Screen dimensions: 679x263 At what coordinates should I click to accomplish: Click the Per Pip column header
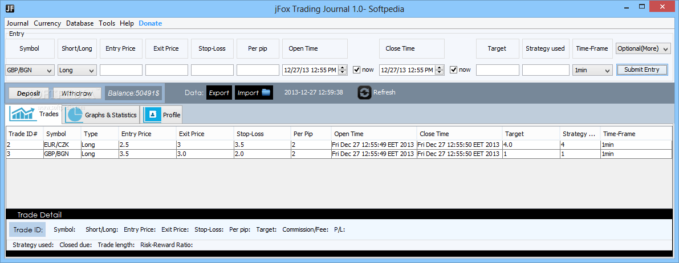coord(311,134)
